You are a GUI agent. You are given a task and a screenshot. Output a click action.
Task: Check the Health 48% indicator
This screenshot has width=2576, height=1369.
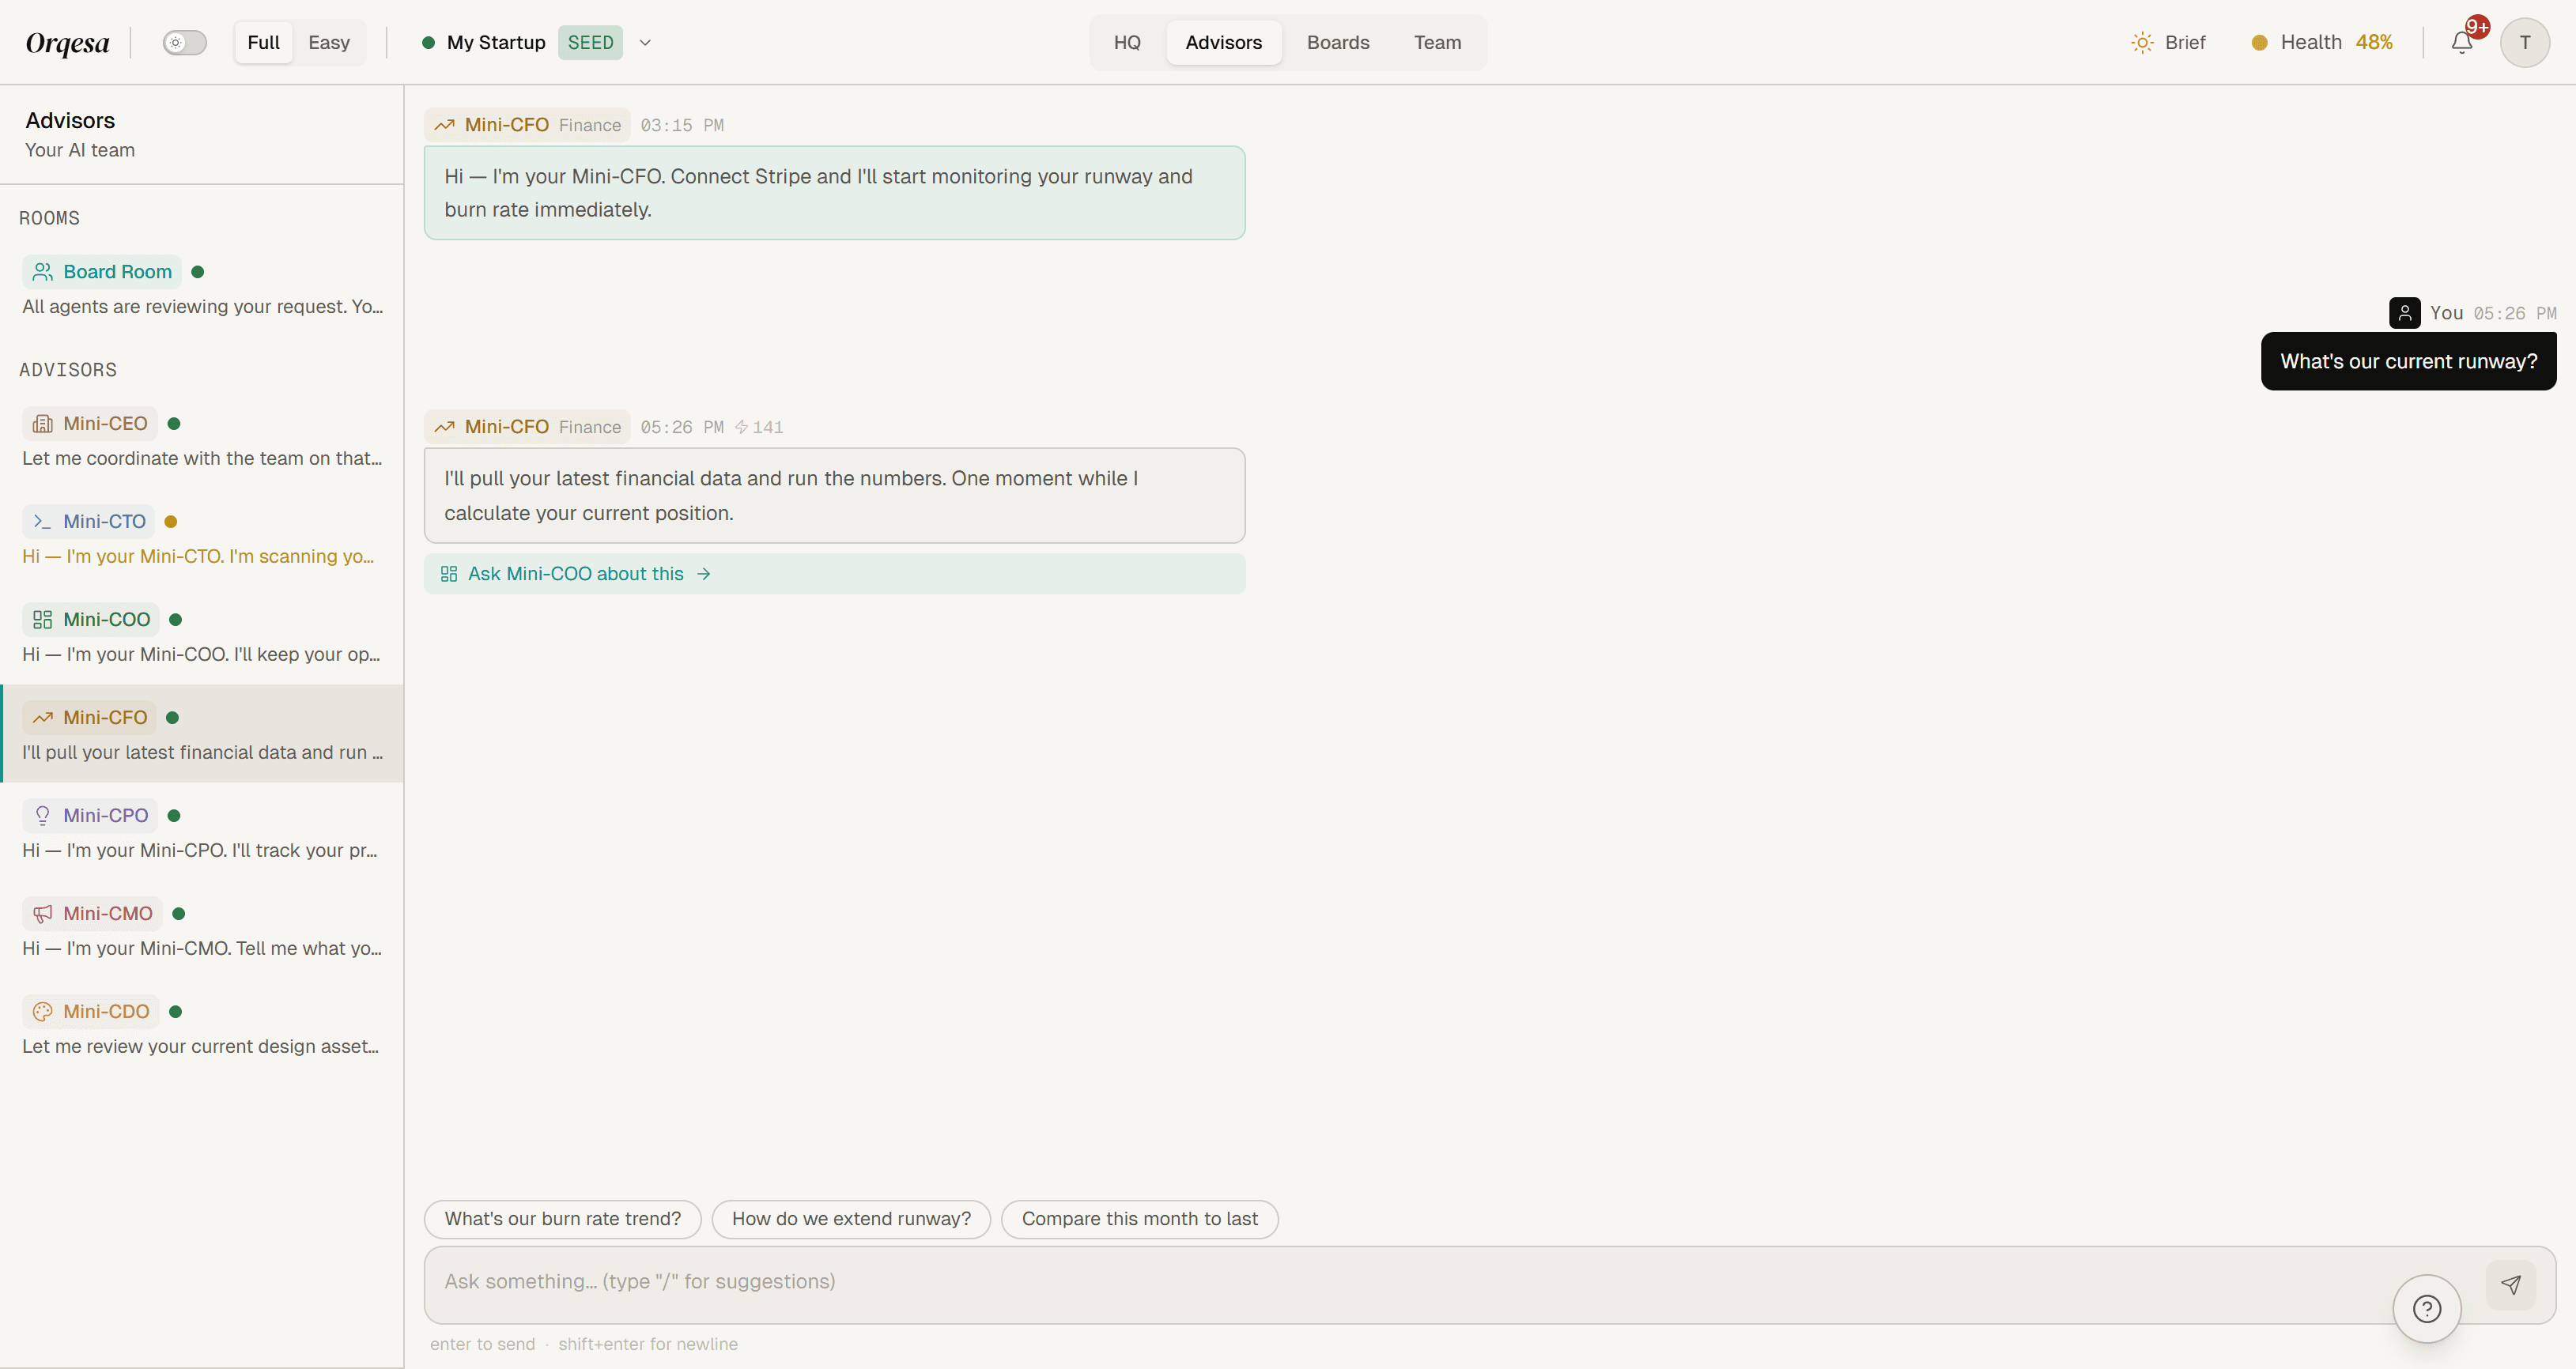(2322, 42)
